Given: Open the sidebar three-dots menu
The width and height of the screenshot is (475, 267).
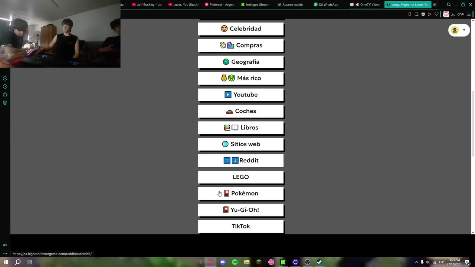Looking at the screenshot, I should 5,254.
